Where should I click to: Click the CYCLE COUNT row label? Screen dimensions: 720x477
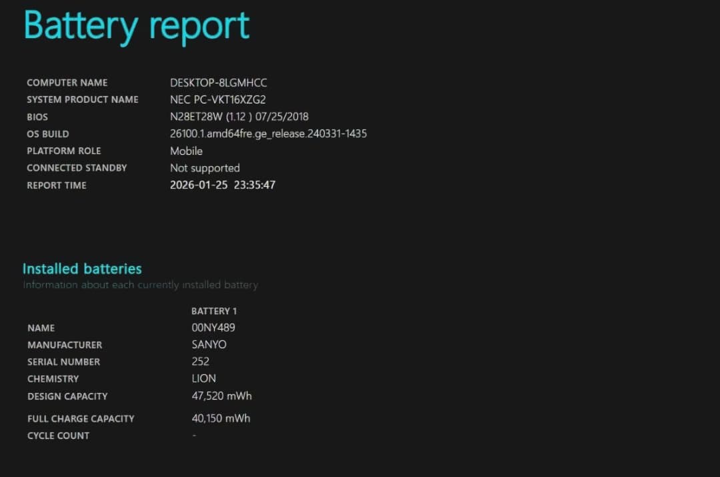58,436
